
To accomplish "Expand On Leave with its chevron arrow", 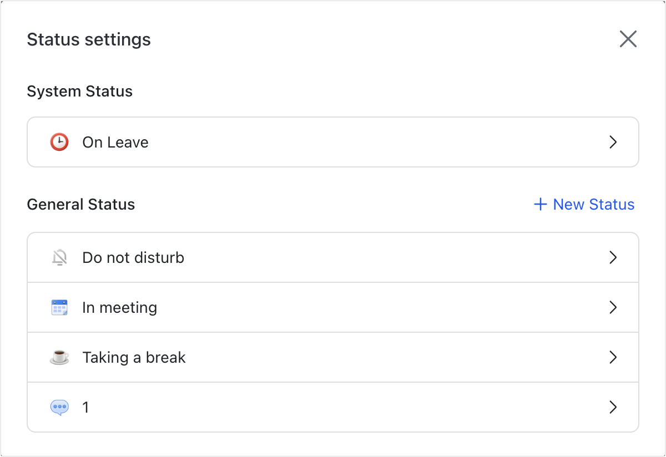I will pyautogui.click(x=613, y=143).
